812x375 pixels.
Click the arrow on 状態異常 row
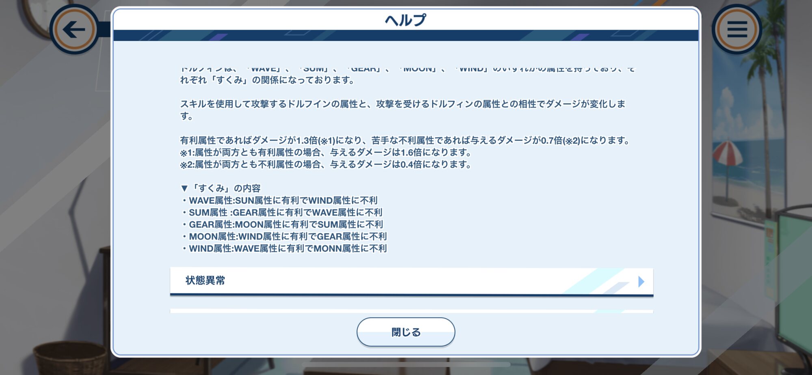coord(641,281)
